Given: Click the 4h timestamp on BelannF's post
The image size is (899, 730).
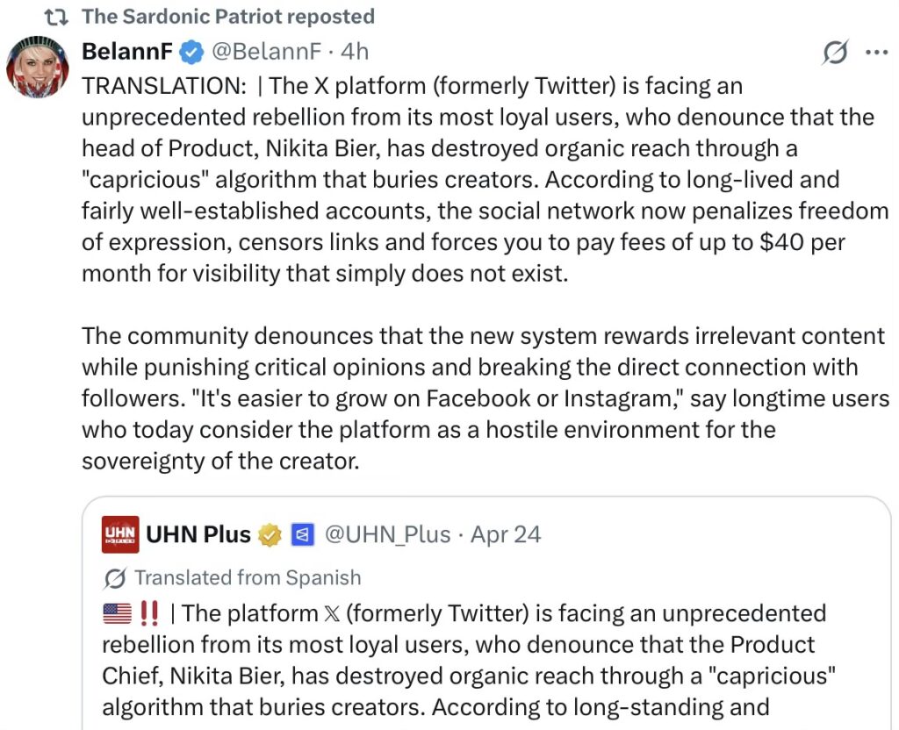Looking at the screenshot, I should (354, 52).
